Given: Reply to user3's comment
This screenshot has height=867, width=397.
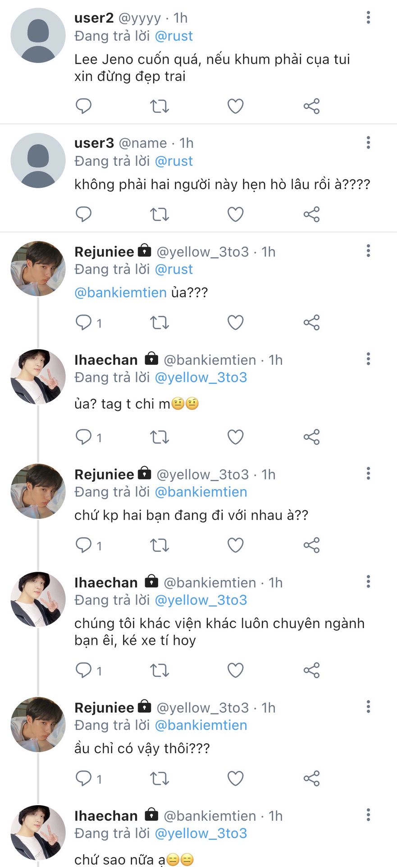Looking at the screenshot, I should tap(83, 214).
